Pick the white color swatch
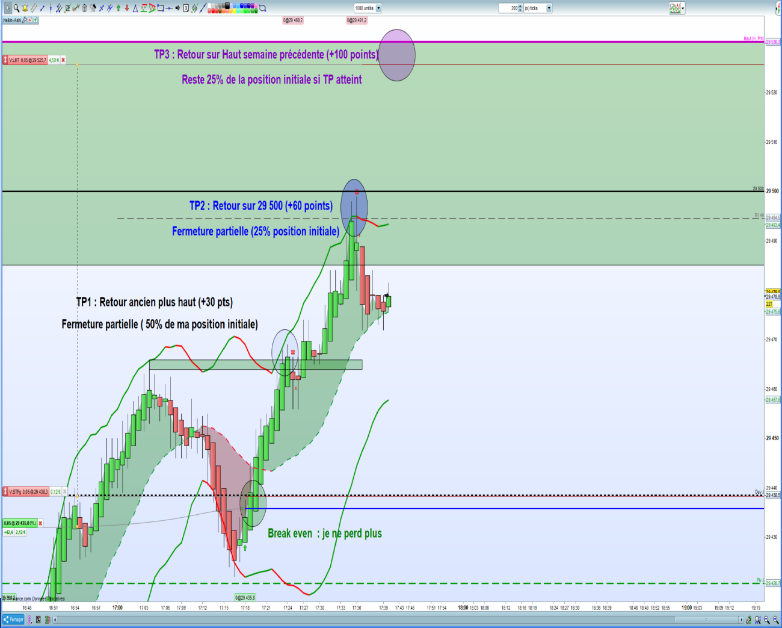Screen dimensions: 782x628 (x=210, y=6)
